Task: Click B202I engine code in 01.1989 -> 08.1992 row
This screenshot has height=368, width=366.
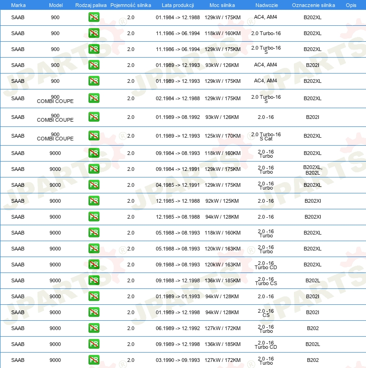Action: 313,117
